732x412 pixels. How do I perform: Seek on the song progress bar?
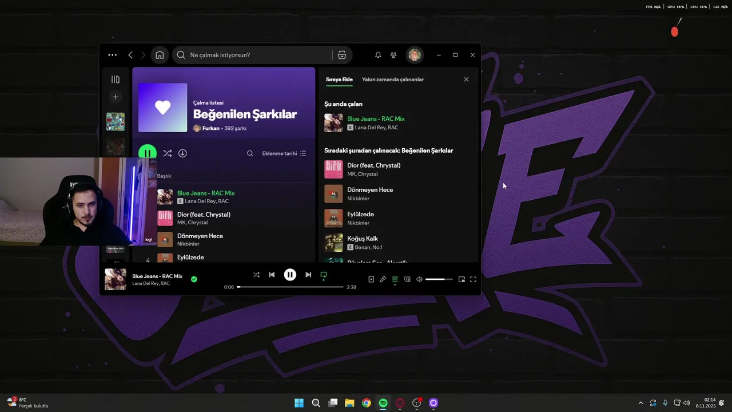pyautogui.click(x=290, y=287)
